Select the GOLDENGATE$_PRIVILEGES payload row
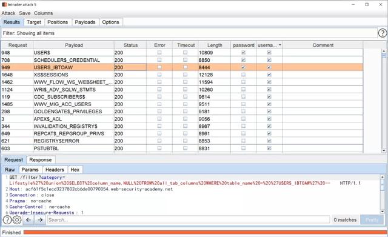Screen dimensions: 388x237 pos(182,112)
